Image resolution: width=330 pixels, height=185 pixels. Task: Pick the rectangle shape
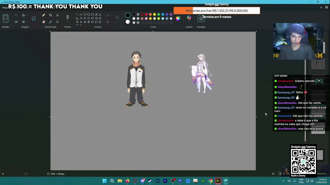(x=89, y=14)
